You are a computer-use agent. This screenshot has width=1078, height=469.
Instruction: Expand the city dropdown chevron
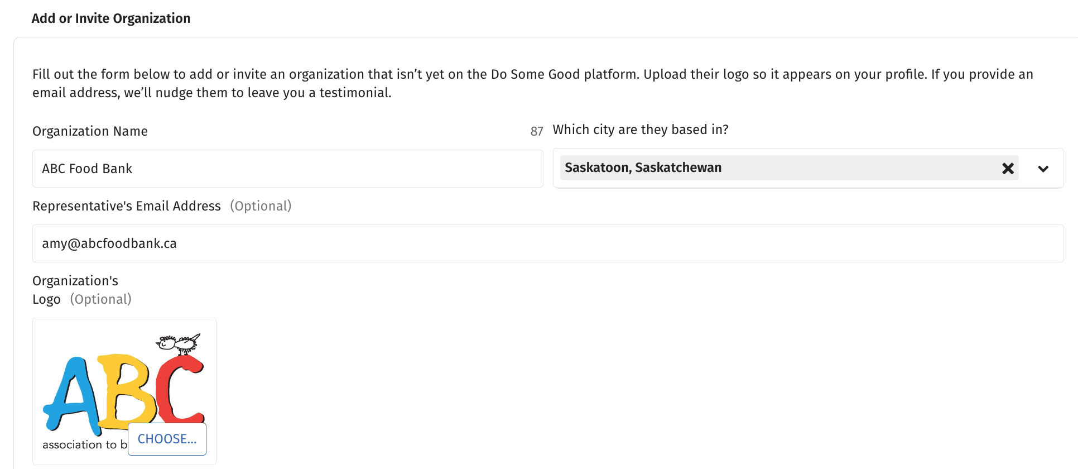(1043, 169)
